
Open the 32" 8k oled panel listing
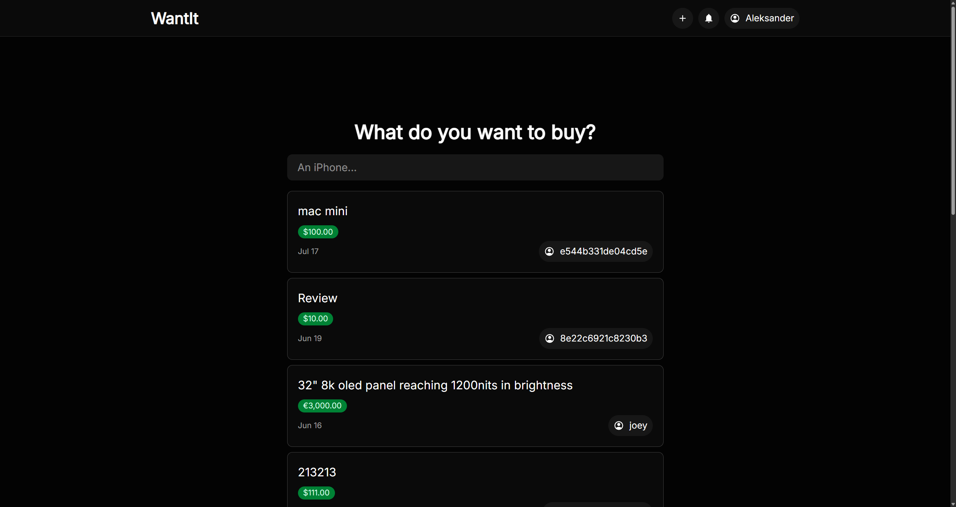click(435, 385)
